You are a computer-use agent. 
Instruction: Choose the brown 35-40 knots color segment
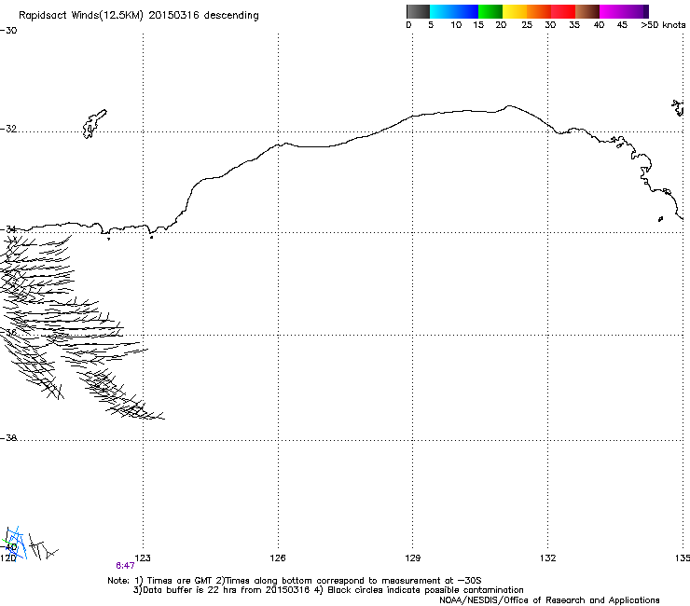[587, 11]
